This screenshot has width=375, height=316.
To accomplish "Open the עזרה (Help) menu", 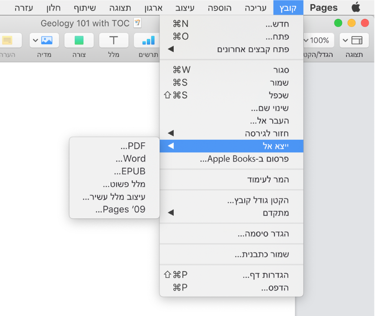I will tap(24, 8).
